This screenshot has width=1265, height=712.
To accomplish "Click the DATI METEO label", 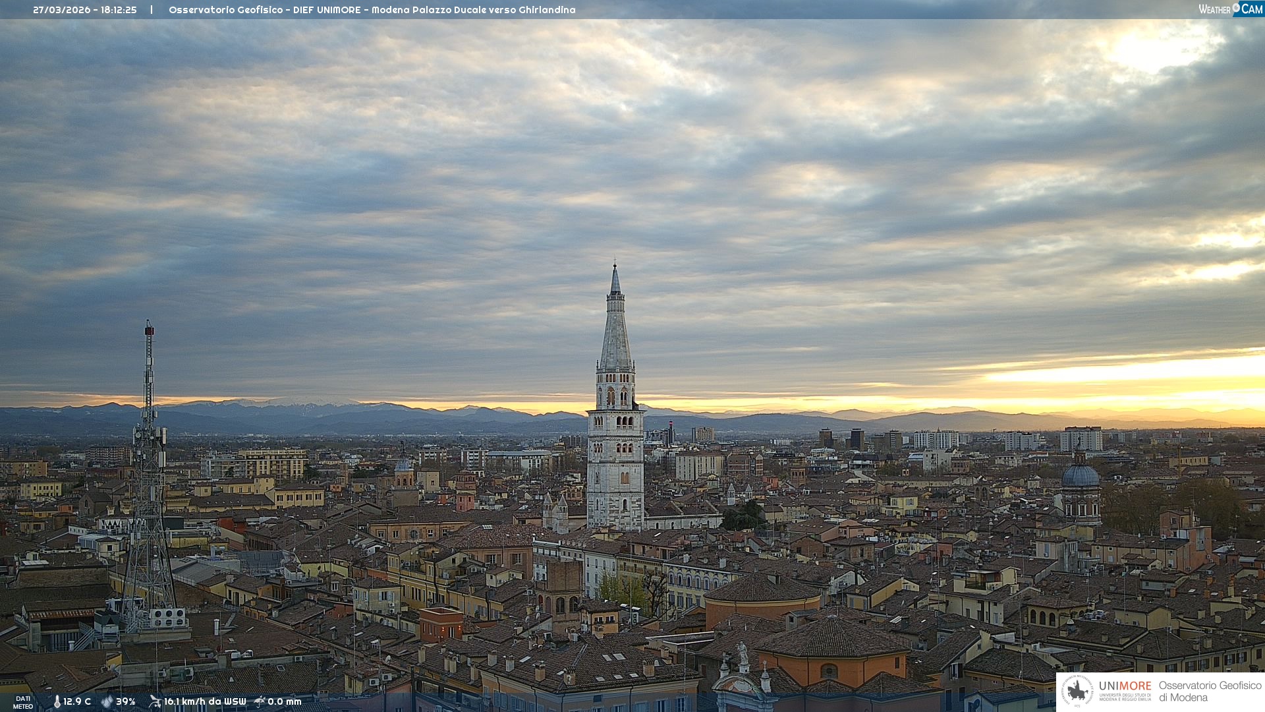I will [x=23, y=702].
